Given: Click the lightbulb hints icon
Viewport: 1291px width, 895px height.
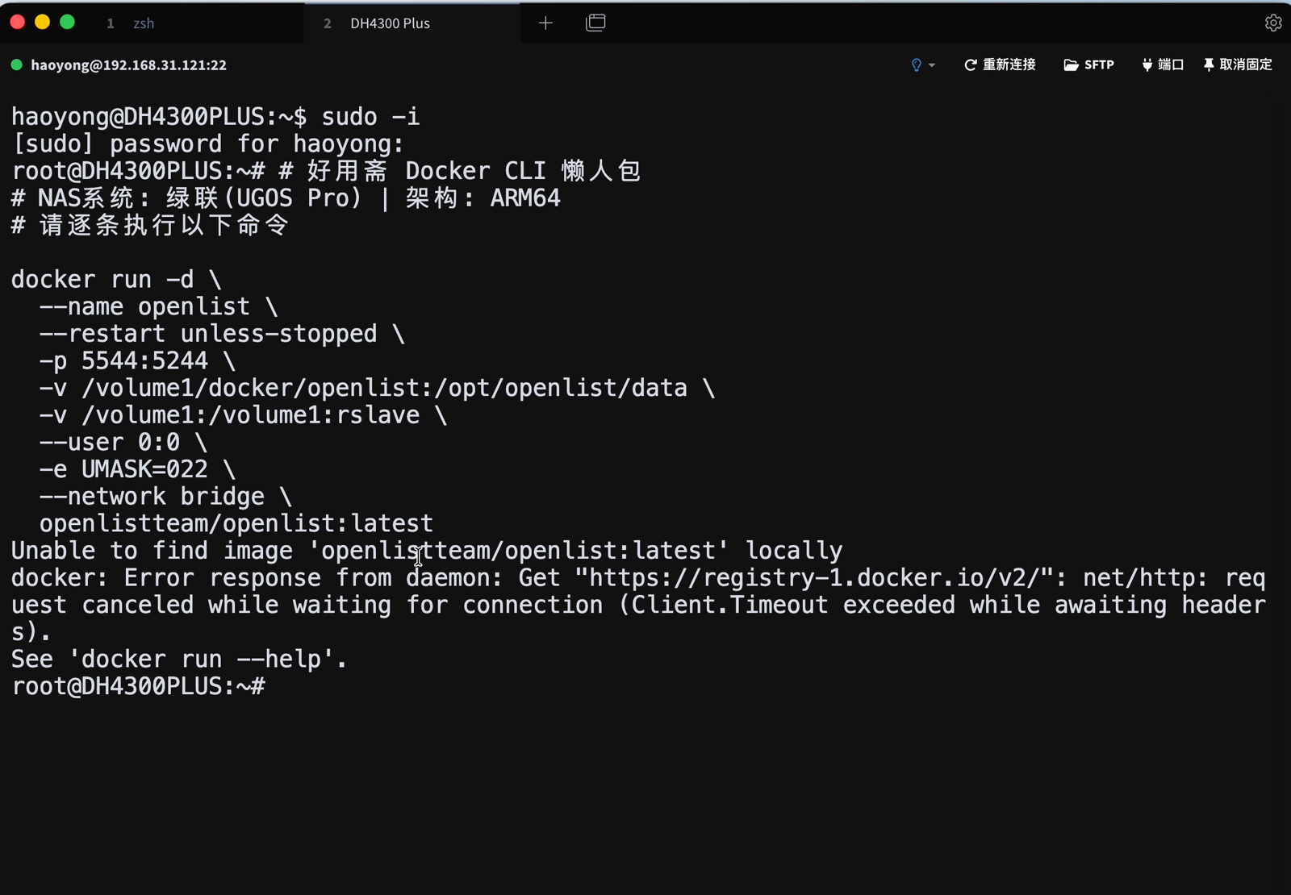Looking at the screenshot, I should point(916,65).
